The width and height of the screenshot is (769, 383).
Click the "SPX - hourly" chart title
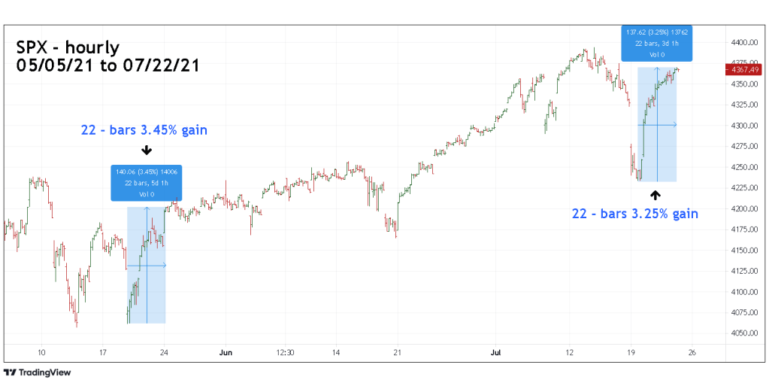tap(68, 47)
